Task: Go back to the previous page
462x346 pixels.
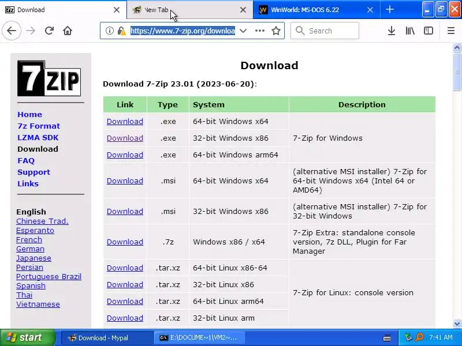Action: (12, 31)
